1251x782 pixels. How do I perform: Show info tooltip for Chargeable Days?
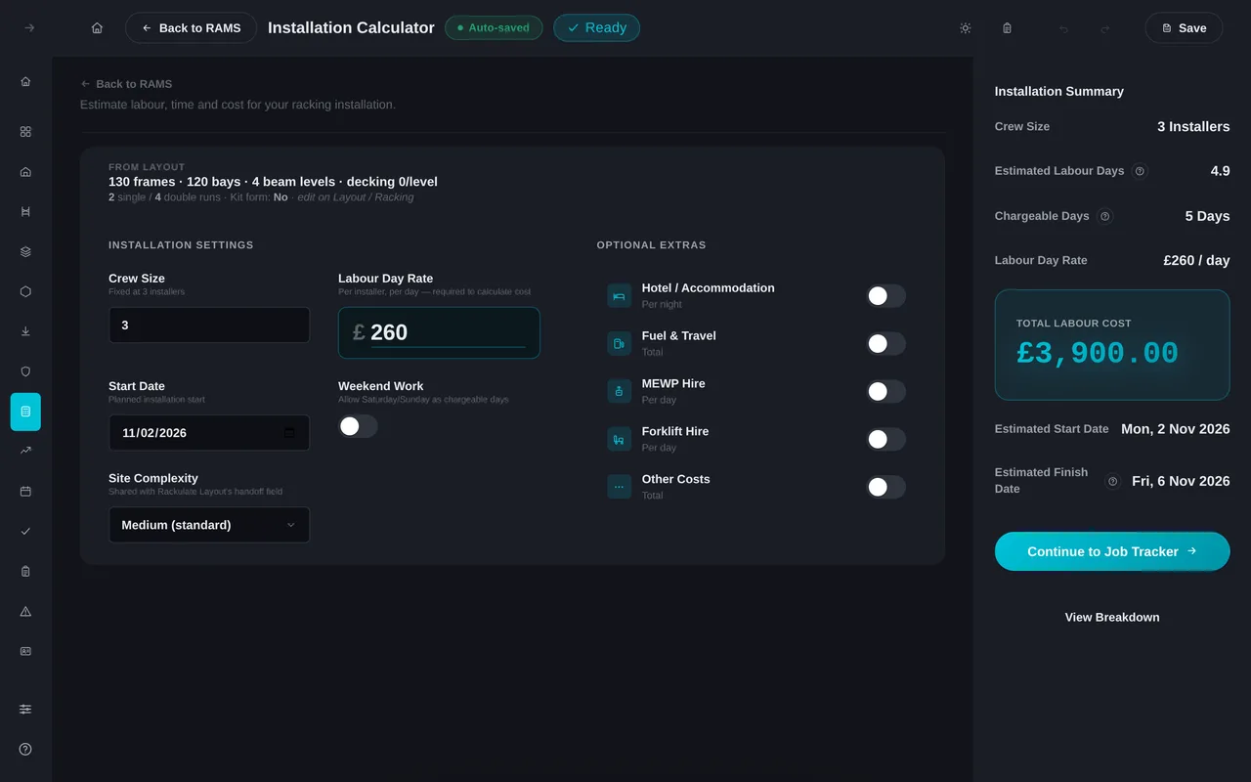click(x=1105, y=216)
